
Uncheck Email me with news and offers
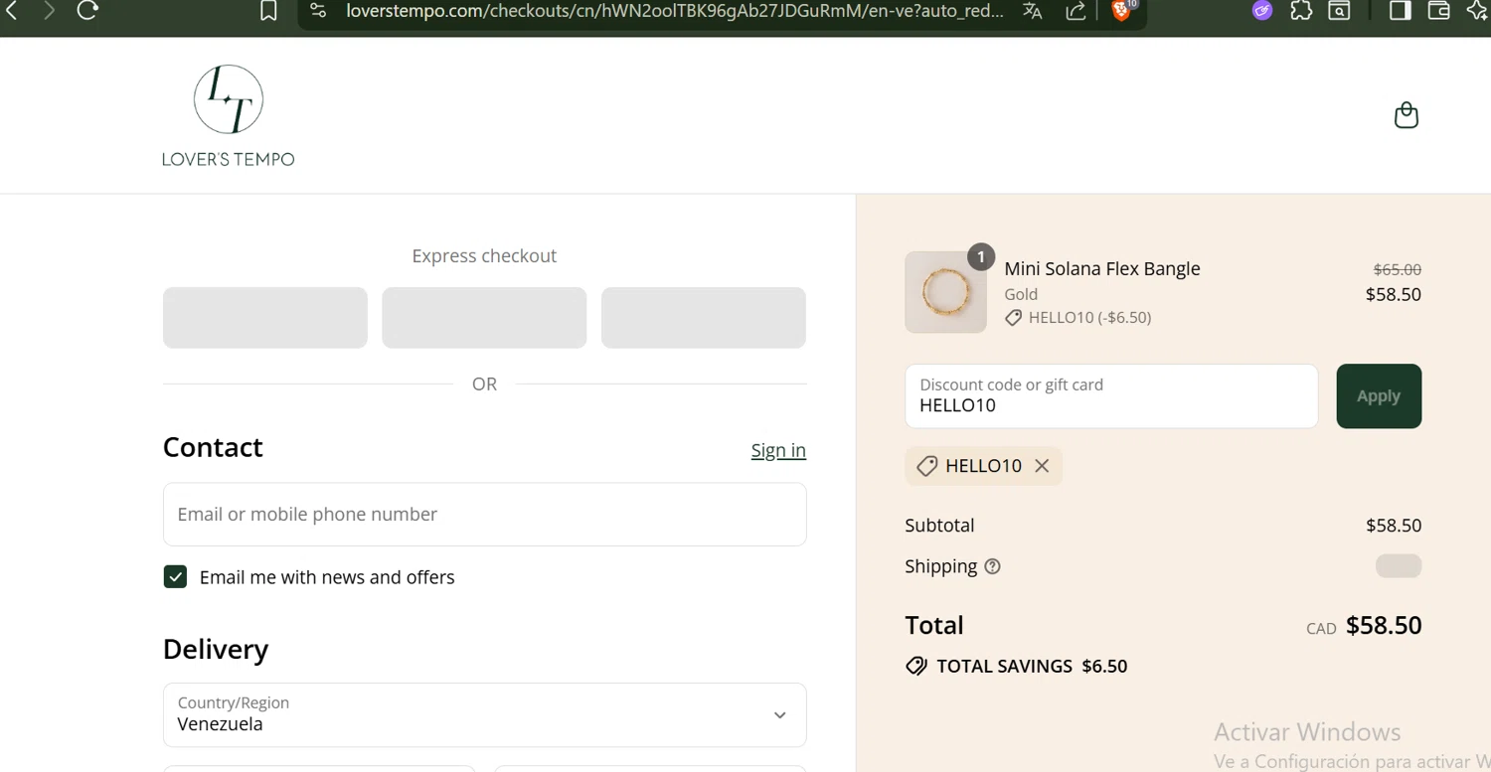point(175,577)
